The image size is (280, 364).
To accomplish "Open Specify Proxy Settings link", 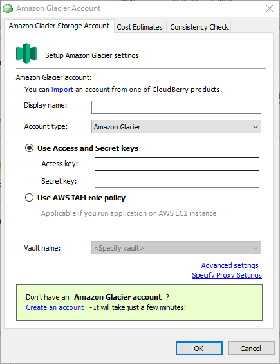I will (227, 275).
